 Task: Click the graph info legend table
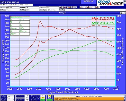pyautogui.click(x=20, y=26)
